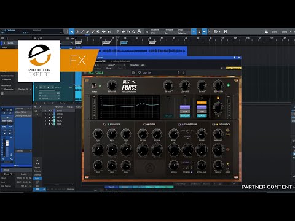295x221 pixels.
Task: Click the bottom teal Equalizer block in the right routing column
Action: coord(202,116)
